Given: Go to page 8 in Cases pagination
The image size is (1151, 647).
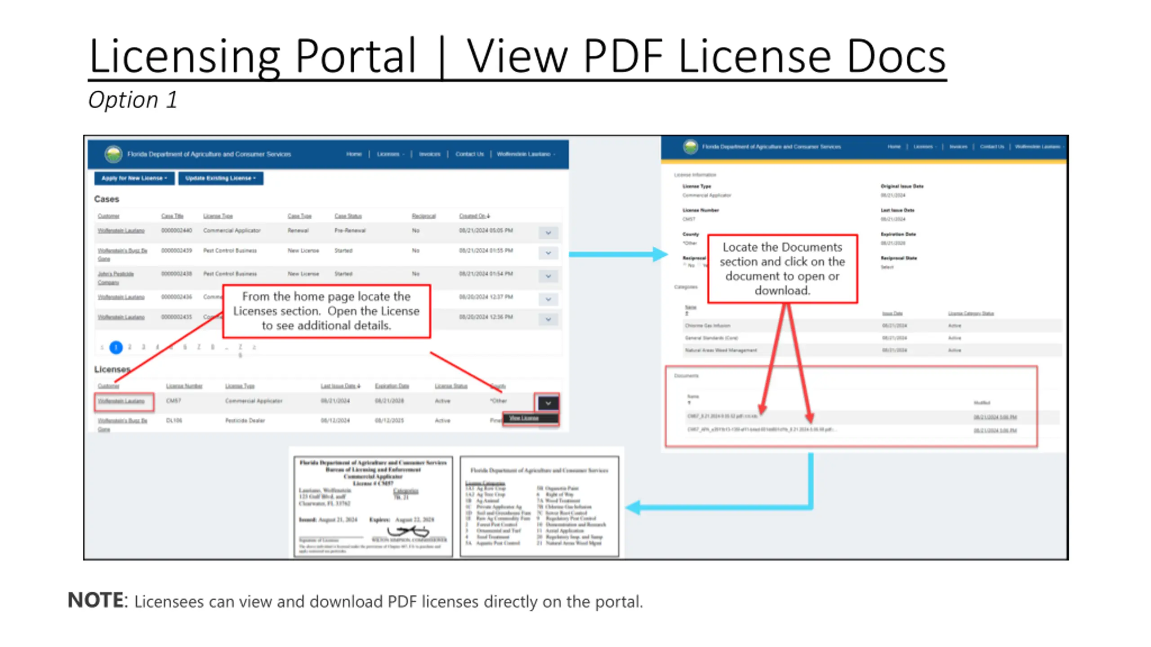Looking at the screenshot, I should [213, 347].
